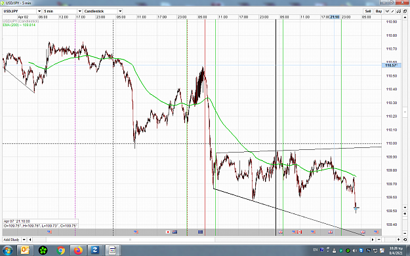This screenshot has height=256, width=410.
Task: Click the 110.00 price axis label
Action: [392, 143]
